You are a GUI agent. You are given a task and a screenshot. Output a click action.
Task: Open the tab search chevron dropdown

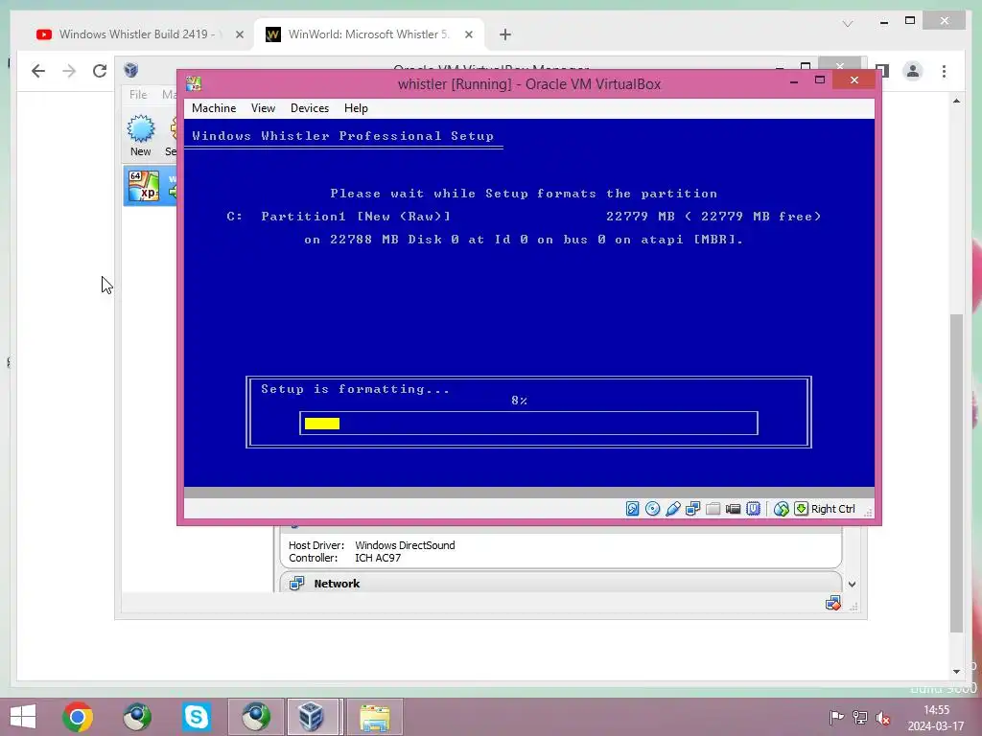(848, 24)
